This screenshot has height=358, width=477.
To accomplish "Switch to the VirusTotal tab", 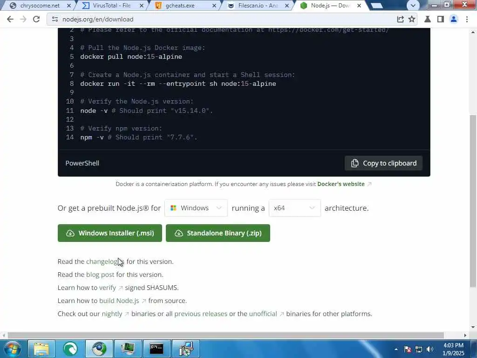I will pos(111,6).
